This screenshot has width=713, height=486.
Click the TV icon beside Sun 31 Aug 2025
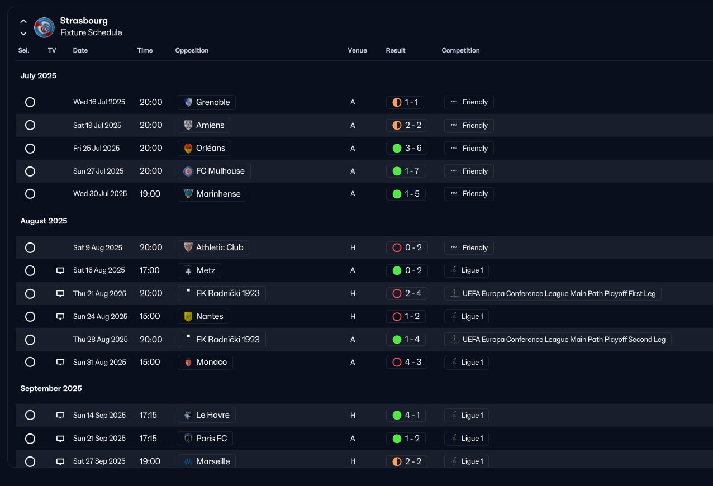click(x=60, y=363)
